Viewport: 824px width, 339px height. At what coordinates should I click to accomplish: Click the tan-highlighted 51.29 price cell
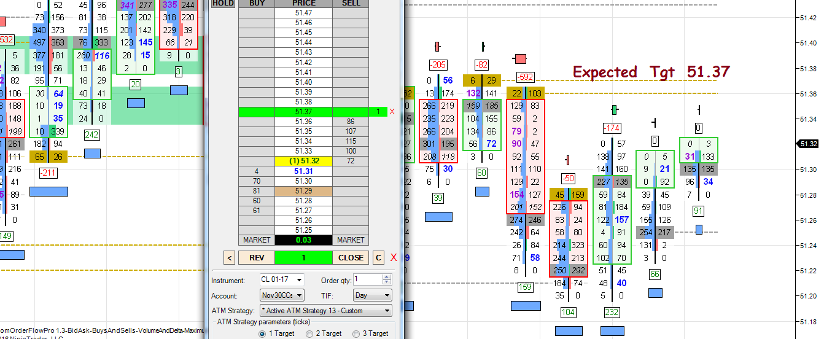tap(303, 191)
